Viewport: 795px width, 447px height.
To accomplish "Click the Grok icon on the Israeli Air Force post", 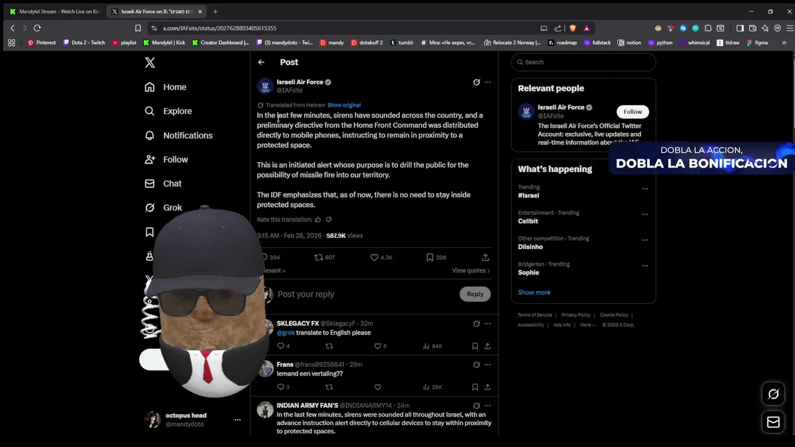I will [x=476, y=82].
